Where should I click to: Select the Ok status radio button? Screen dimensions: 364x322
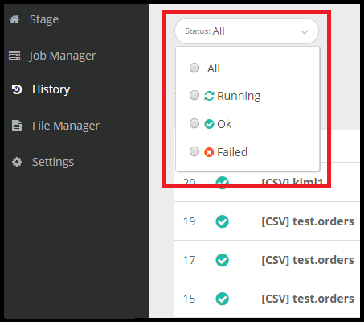pos(194,123)
